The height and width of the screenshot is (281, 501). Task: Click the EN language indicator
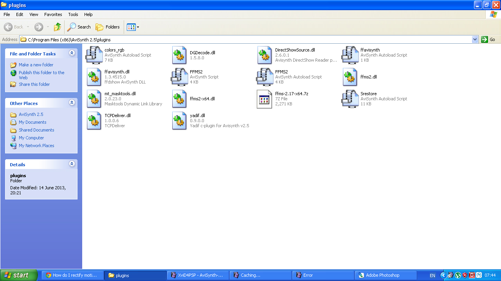coord(433,275)
